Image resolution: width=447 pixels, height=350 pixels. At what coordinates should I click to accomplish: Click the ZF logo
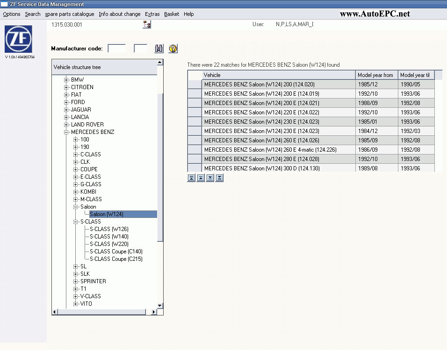pos(19,39)
